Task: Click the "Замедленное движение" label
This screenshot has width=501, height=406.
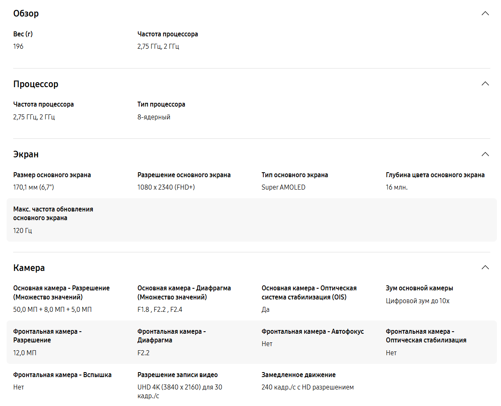Action: point(299,375)
